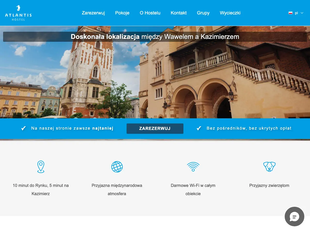This screenshot has height=232, width=310.
Task: Open the O Hostelu menu link
Action: (x=150, y=13)
